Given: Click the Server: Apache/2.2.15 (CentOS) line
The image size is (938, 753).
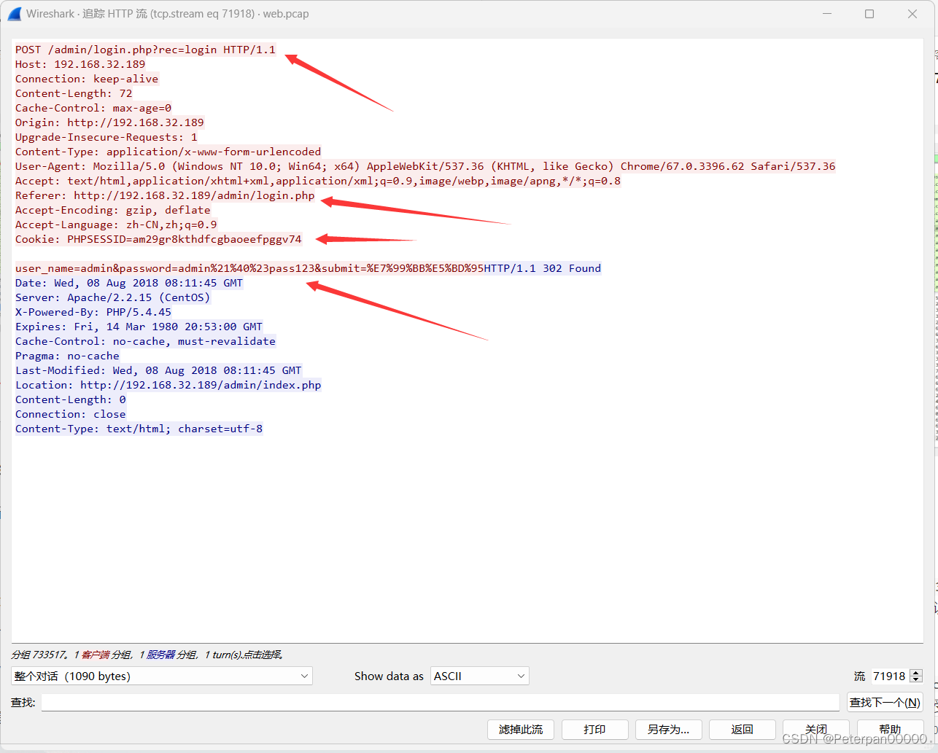Looking at the screenshot, I should click(x=113, y=297).
